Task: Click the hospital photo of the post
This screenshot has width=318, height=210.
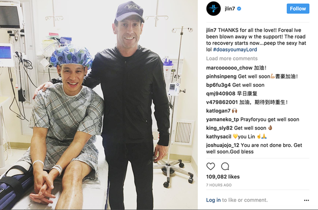Action: pyautogui.click(x=99, y=105)
